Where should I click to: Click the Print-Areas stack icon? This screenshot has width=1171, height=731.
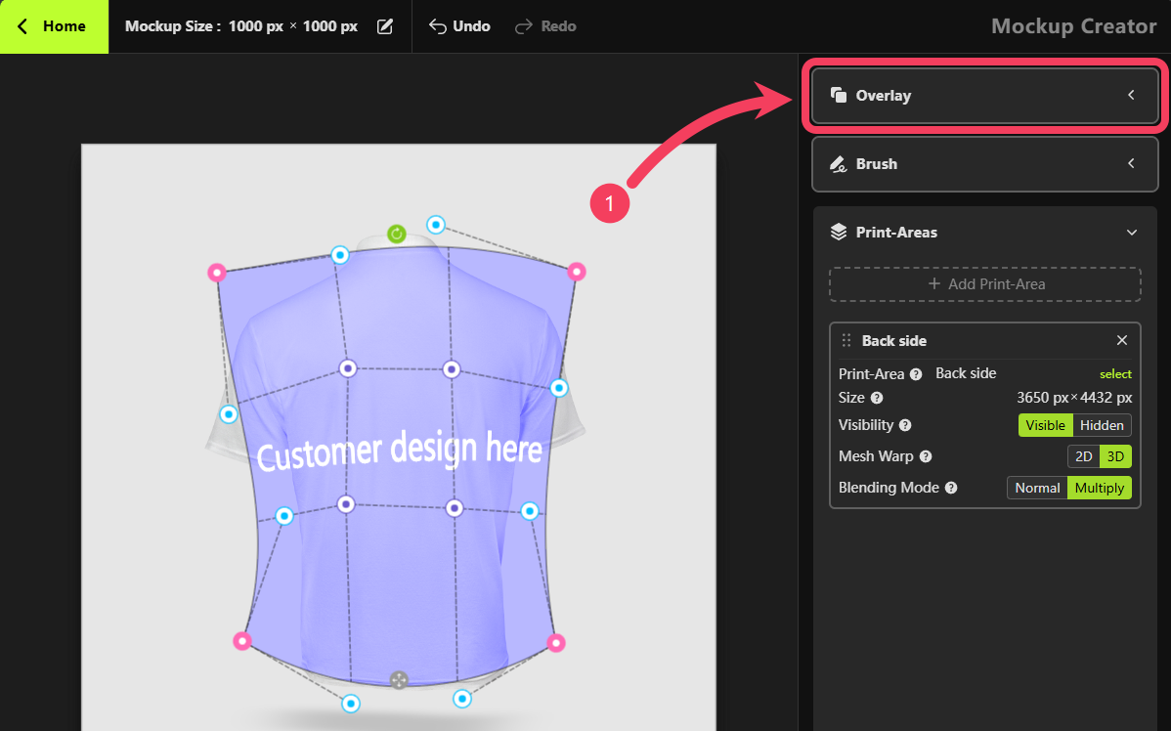click(839, 232)
